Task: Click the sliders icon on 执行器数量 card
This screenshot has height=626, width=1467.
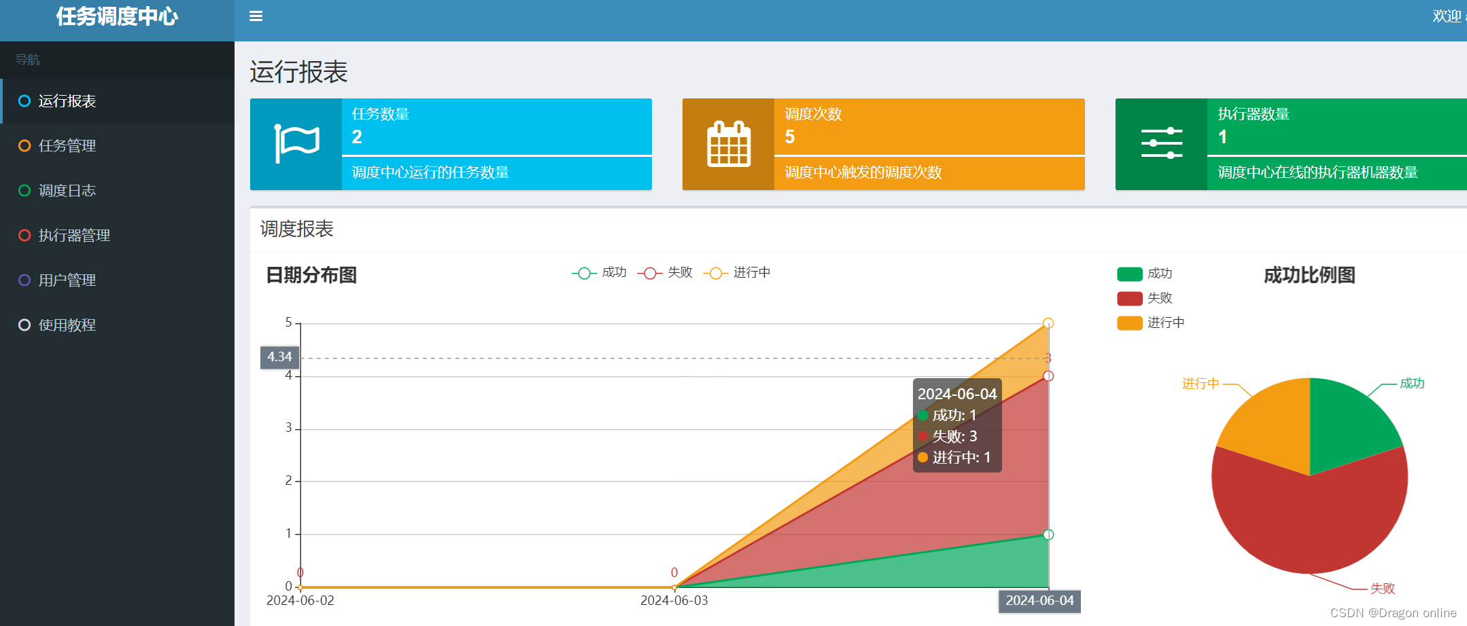Action: click(1161, 143)
